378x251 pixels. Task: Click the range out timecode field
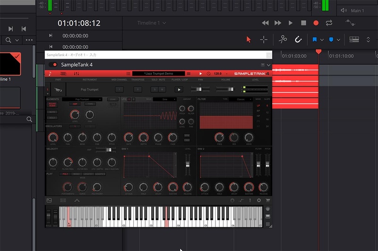coord(75,47)
